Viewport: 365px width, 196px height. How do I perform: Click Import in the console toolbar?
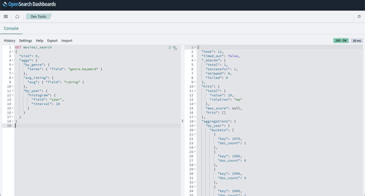tap(67, 41)
